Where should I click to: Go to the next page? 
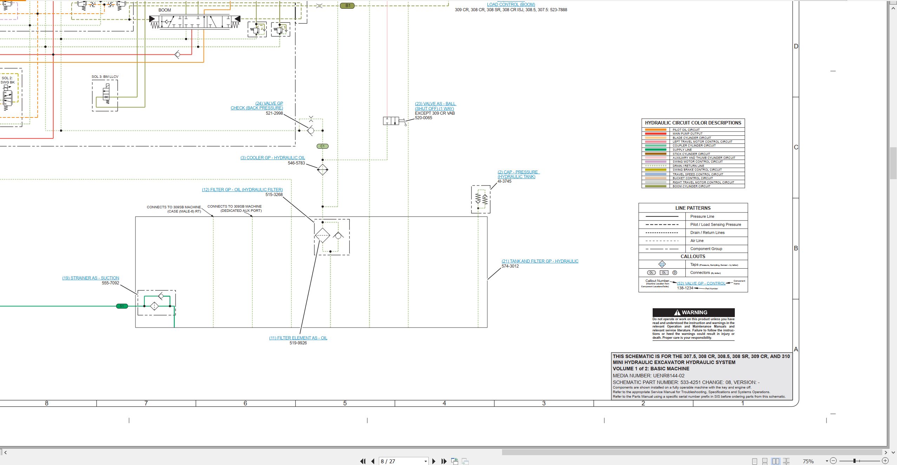[x=434, y=461]
